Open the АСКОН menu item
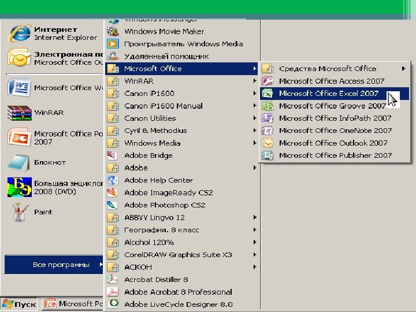This screenshot has width=416, height=312. click(x=182, y=267)
